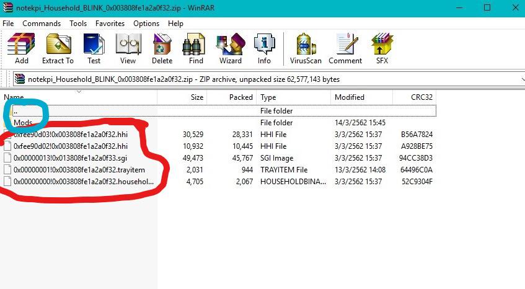The image size is (525, 289).
Task: Select file 0xfee90d02!0x003808fe1a2a0f32.hhi
Action: [71, 146]
